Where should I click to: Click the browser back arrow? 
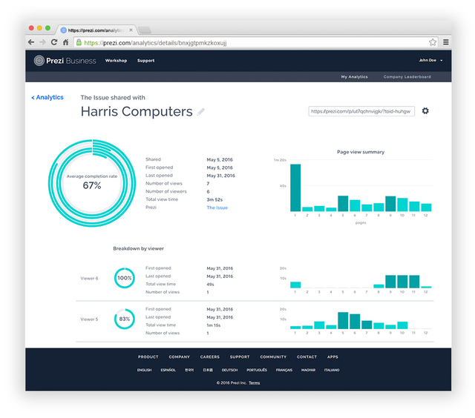(x=31, y=42)
